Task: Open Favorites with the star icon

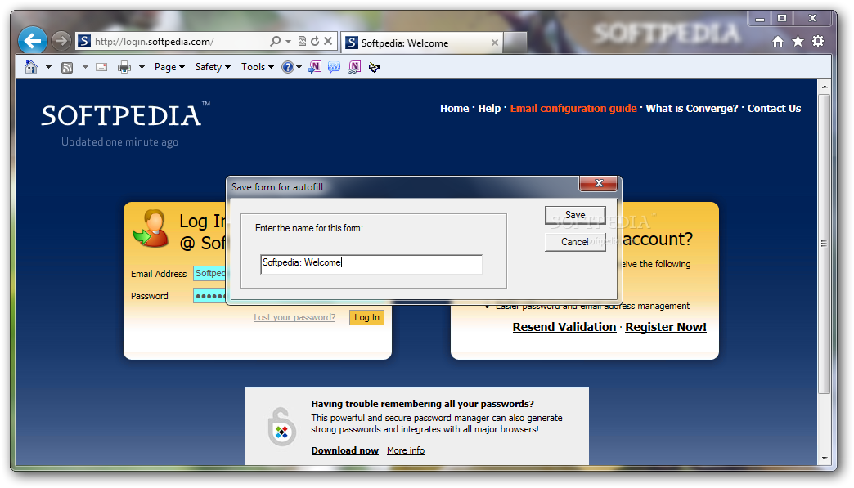Action: [798, 42]
